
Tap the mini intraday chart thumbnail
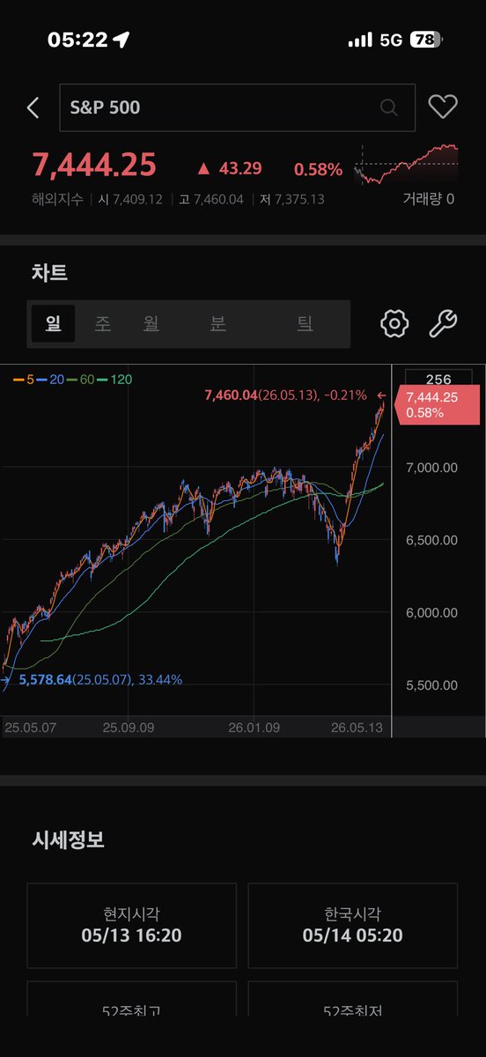click(x=406, y=164)
